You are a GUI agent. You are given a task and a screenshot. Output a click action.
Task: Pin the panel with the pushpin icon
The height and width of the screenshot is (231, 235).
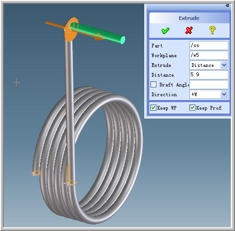(227, 6)
